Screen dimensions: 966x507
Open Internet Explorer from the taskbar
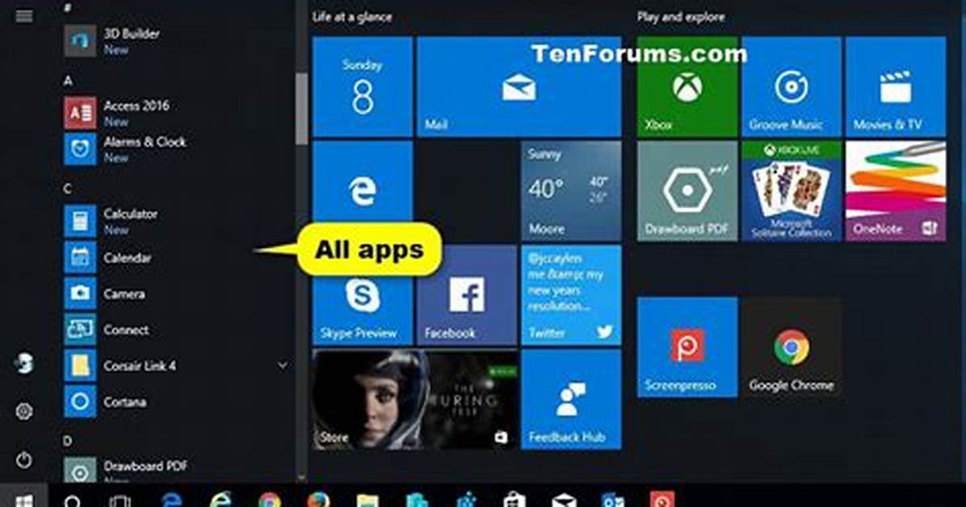pos(220,501)
